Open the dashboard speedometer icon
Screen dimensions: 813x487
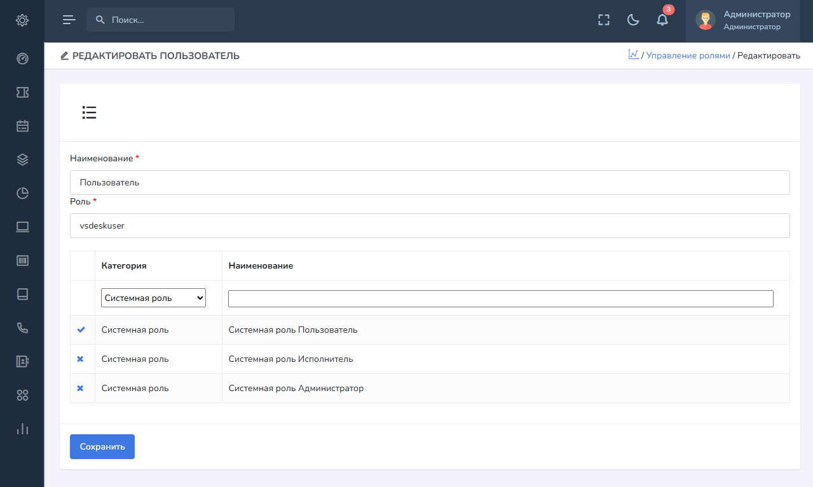[x=22, y=59]
